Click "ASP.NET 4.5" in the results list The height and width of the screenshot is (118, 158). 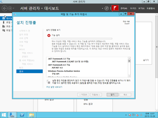[57, 68]
